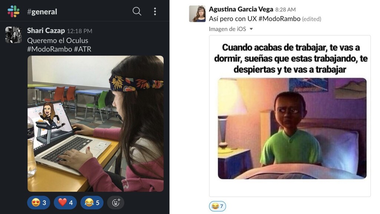Click the 12:18 PM message timestamp
This screenshot has height=214, width=380.
[79, 31]
